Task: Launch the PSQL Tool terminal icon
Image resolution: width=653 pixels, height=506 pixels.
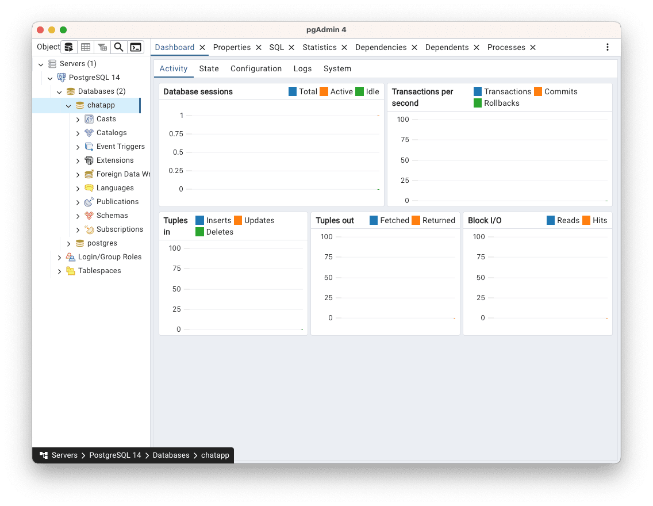Action: (136, 47)
